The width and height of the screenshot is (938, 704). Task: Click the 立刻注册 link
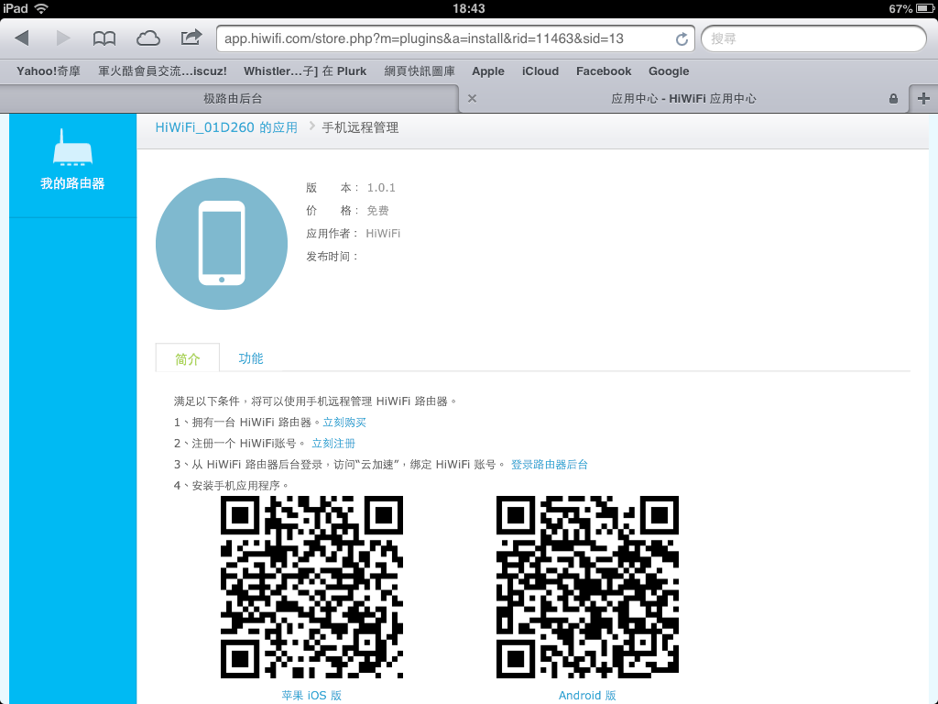click(333, 443)
